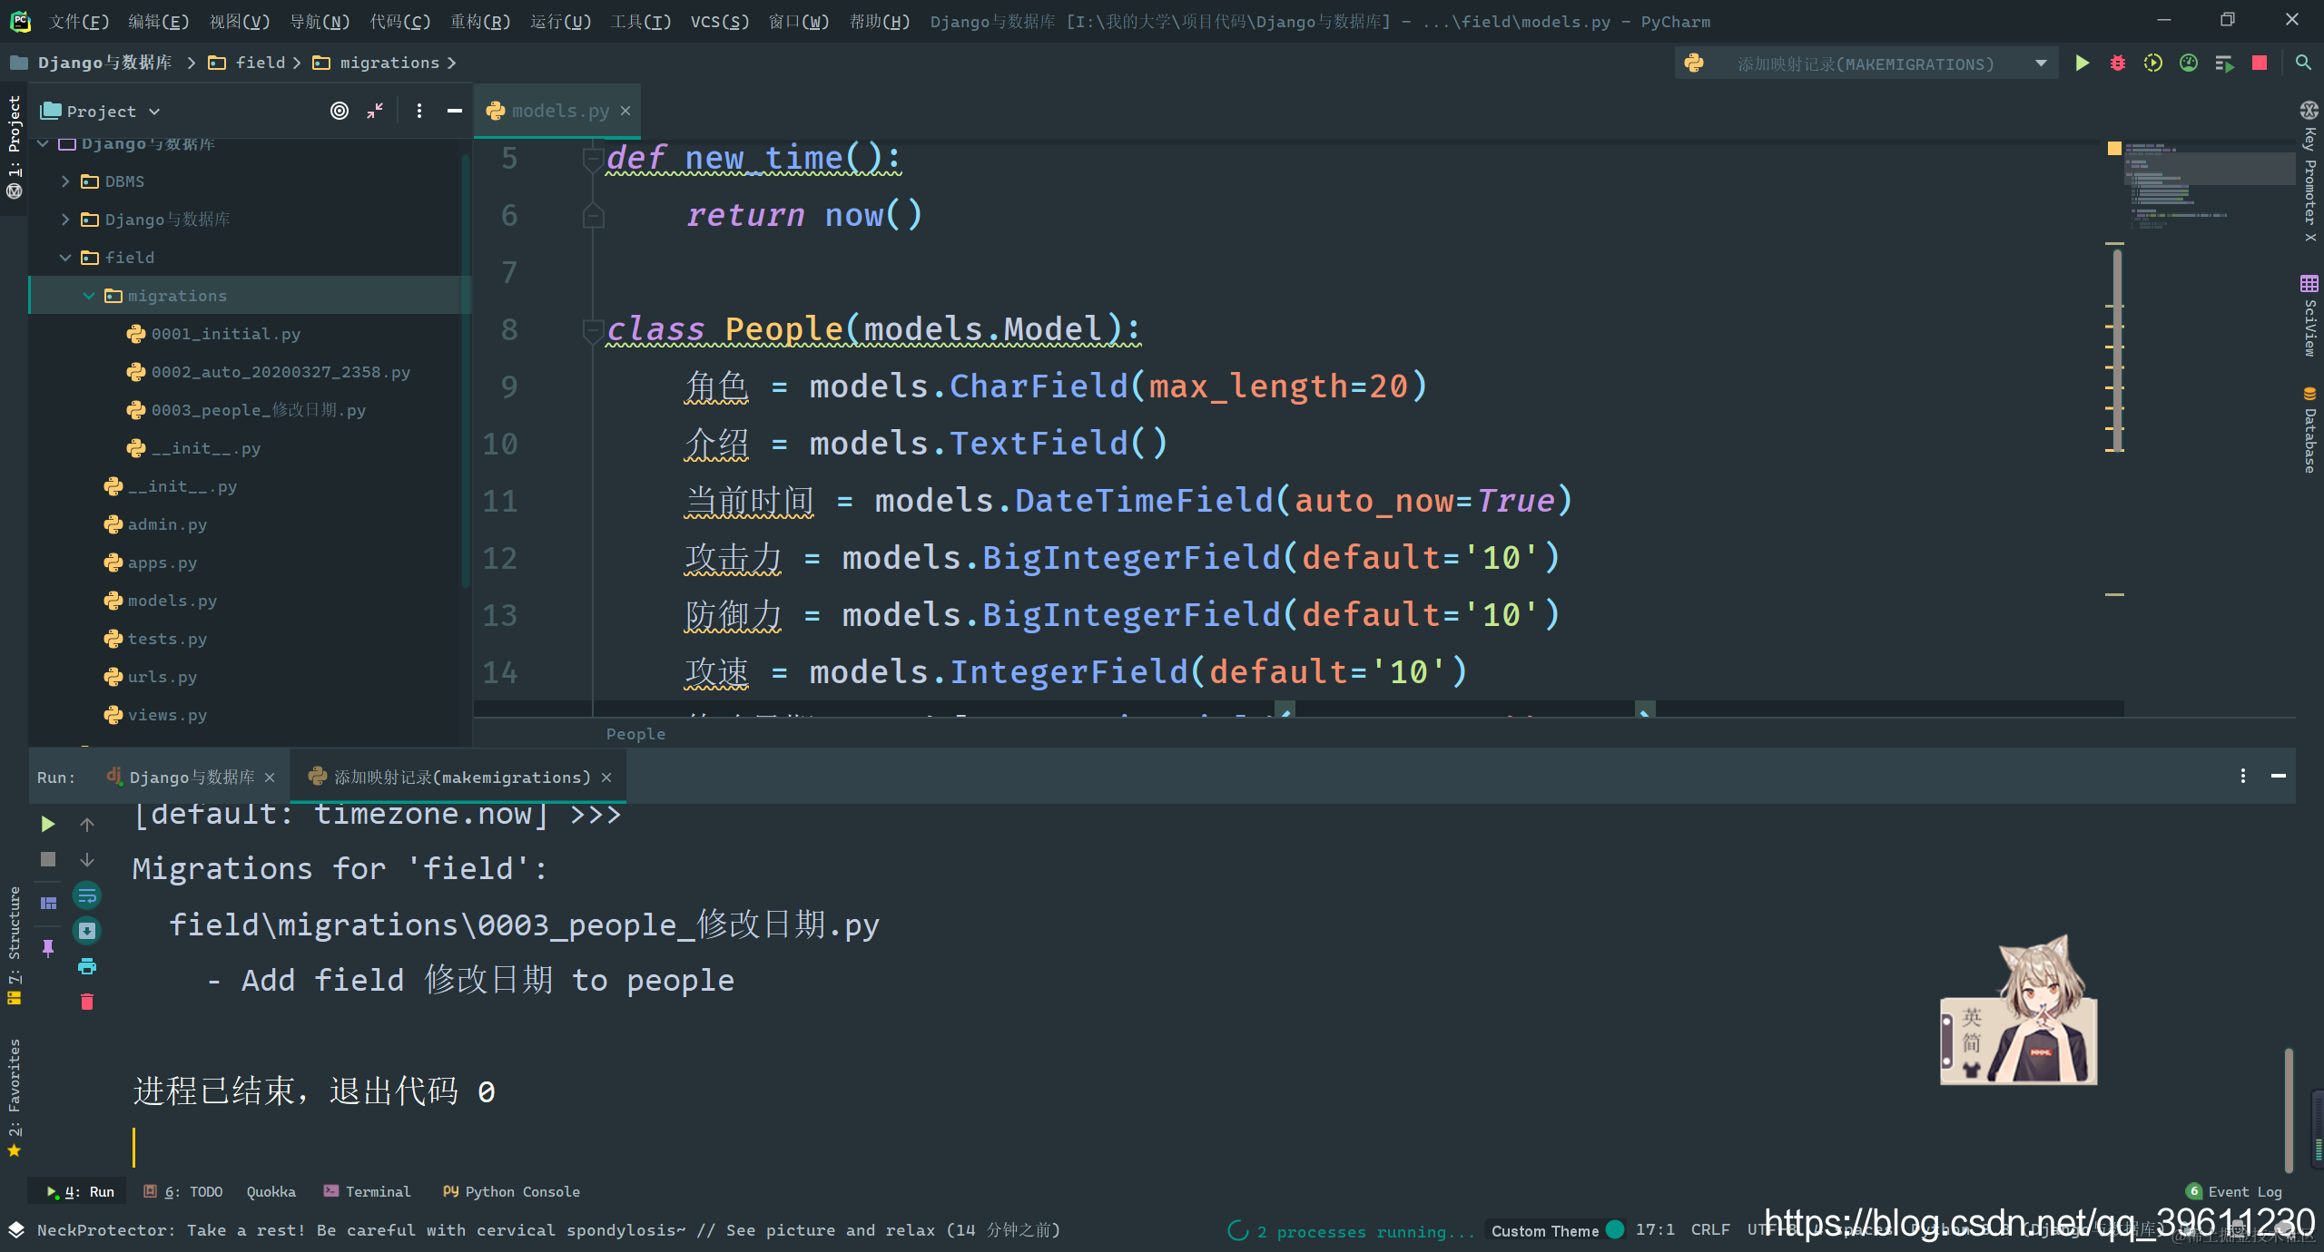Stop process button in the Run panel
This screenshot has height=1252, width=2324.
(48, 859)
